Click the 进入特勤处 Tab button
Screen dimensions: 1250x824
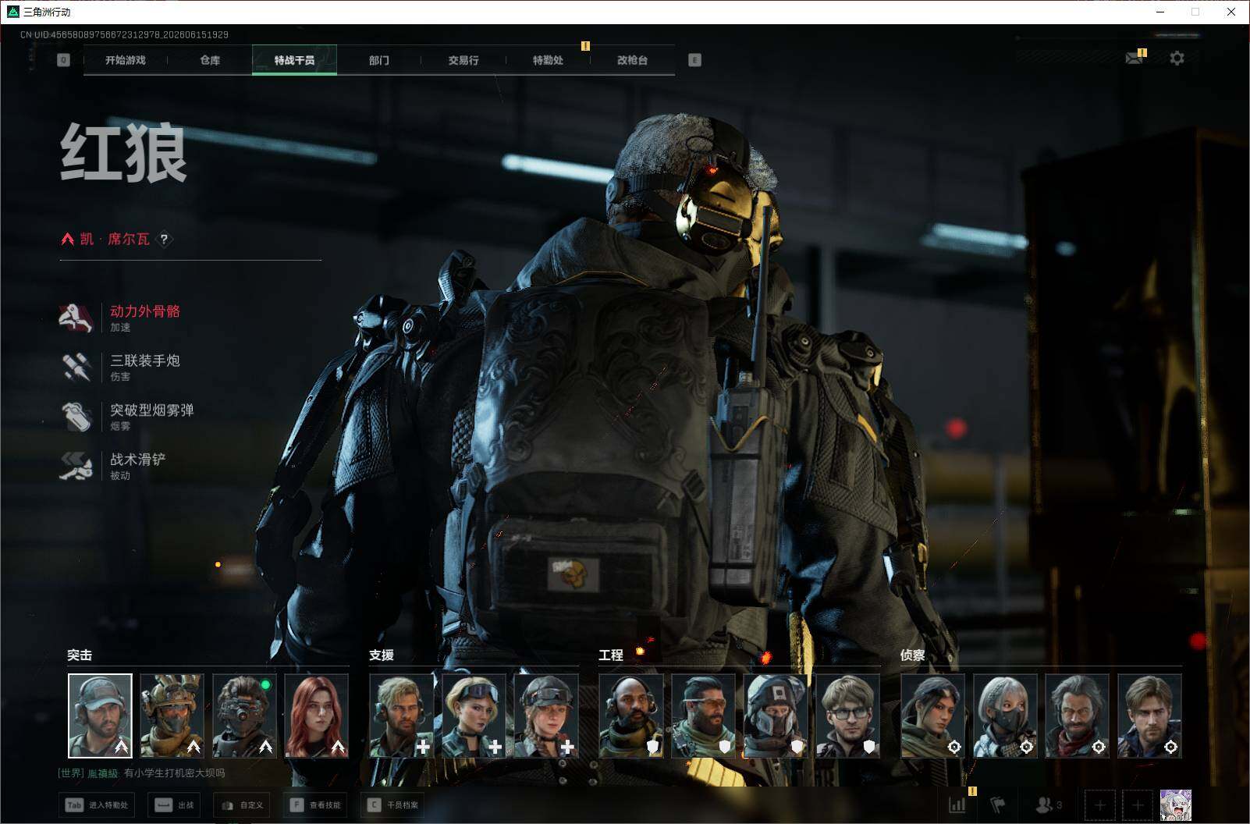pos(96,805)
